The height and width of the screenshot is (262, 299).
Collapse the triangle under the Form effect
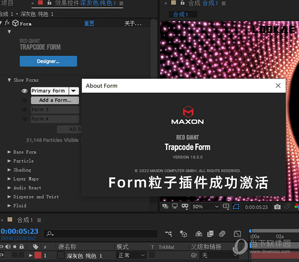(9, 32)
